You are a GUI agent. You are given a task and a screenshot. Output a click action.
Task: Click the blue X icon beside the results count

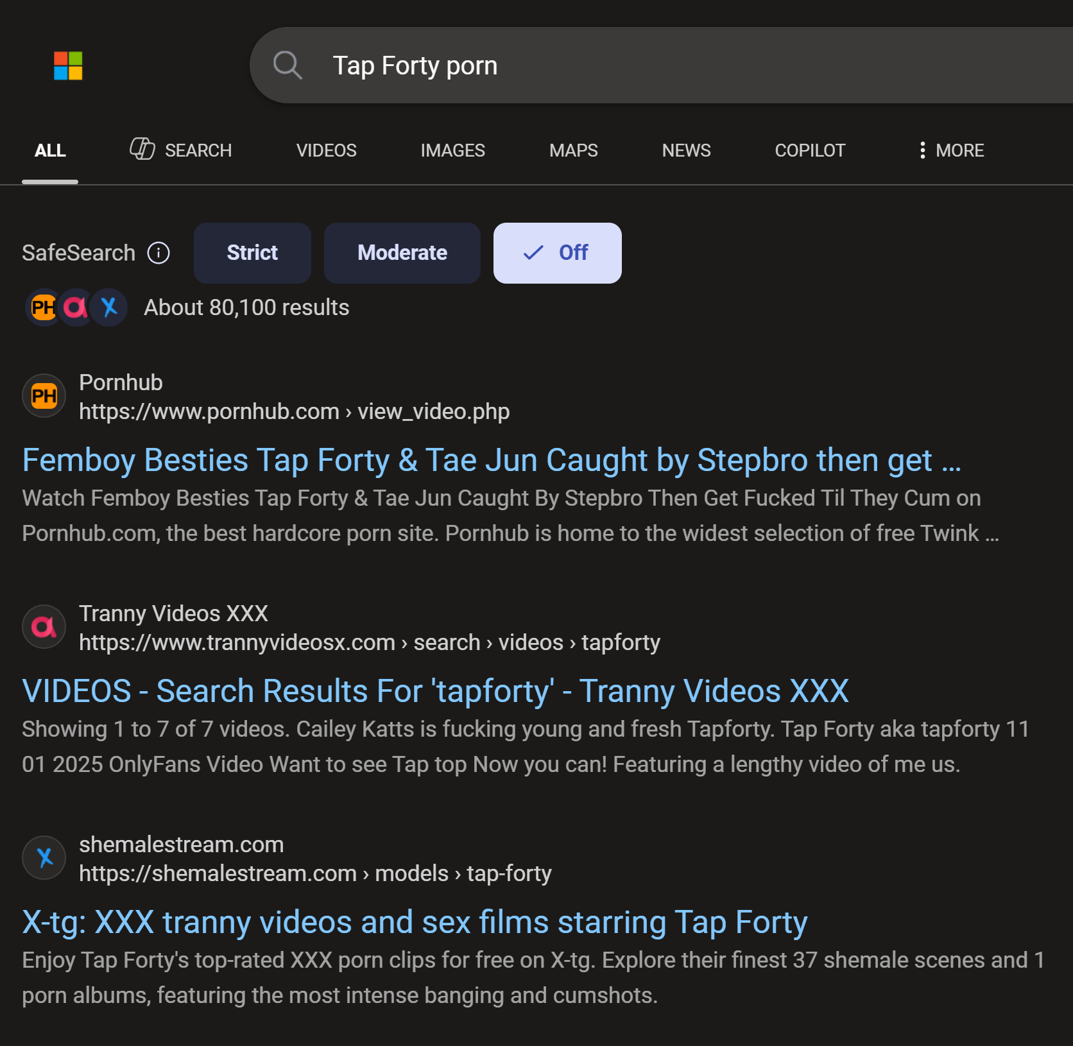click(109, 307)
